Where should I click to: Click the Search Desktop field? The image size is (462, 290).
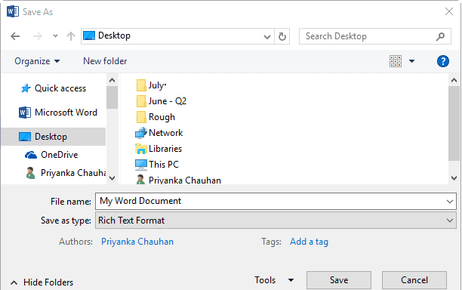374,36
